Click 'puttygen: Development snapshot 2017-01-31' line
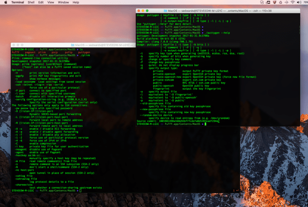This screenshot has height=207, width=308. click(173, 36)
